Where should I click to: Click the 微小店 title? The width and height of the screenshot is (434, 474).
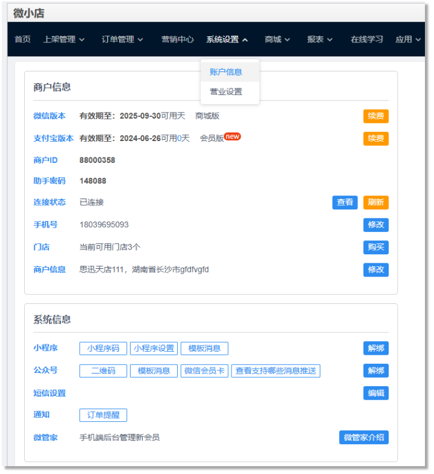28,13
